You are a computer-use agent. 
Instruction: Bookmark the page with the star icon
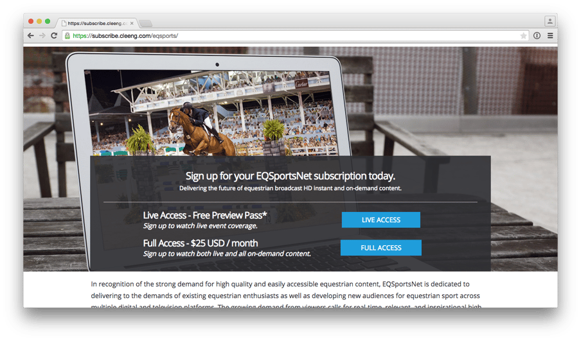523,36
